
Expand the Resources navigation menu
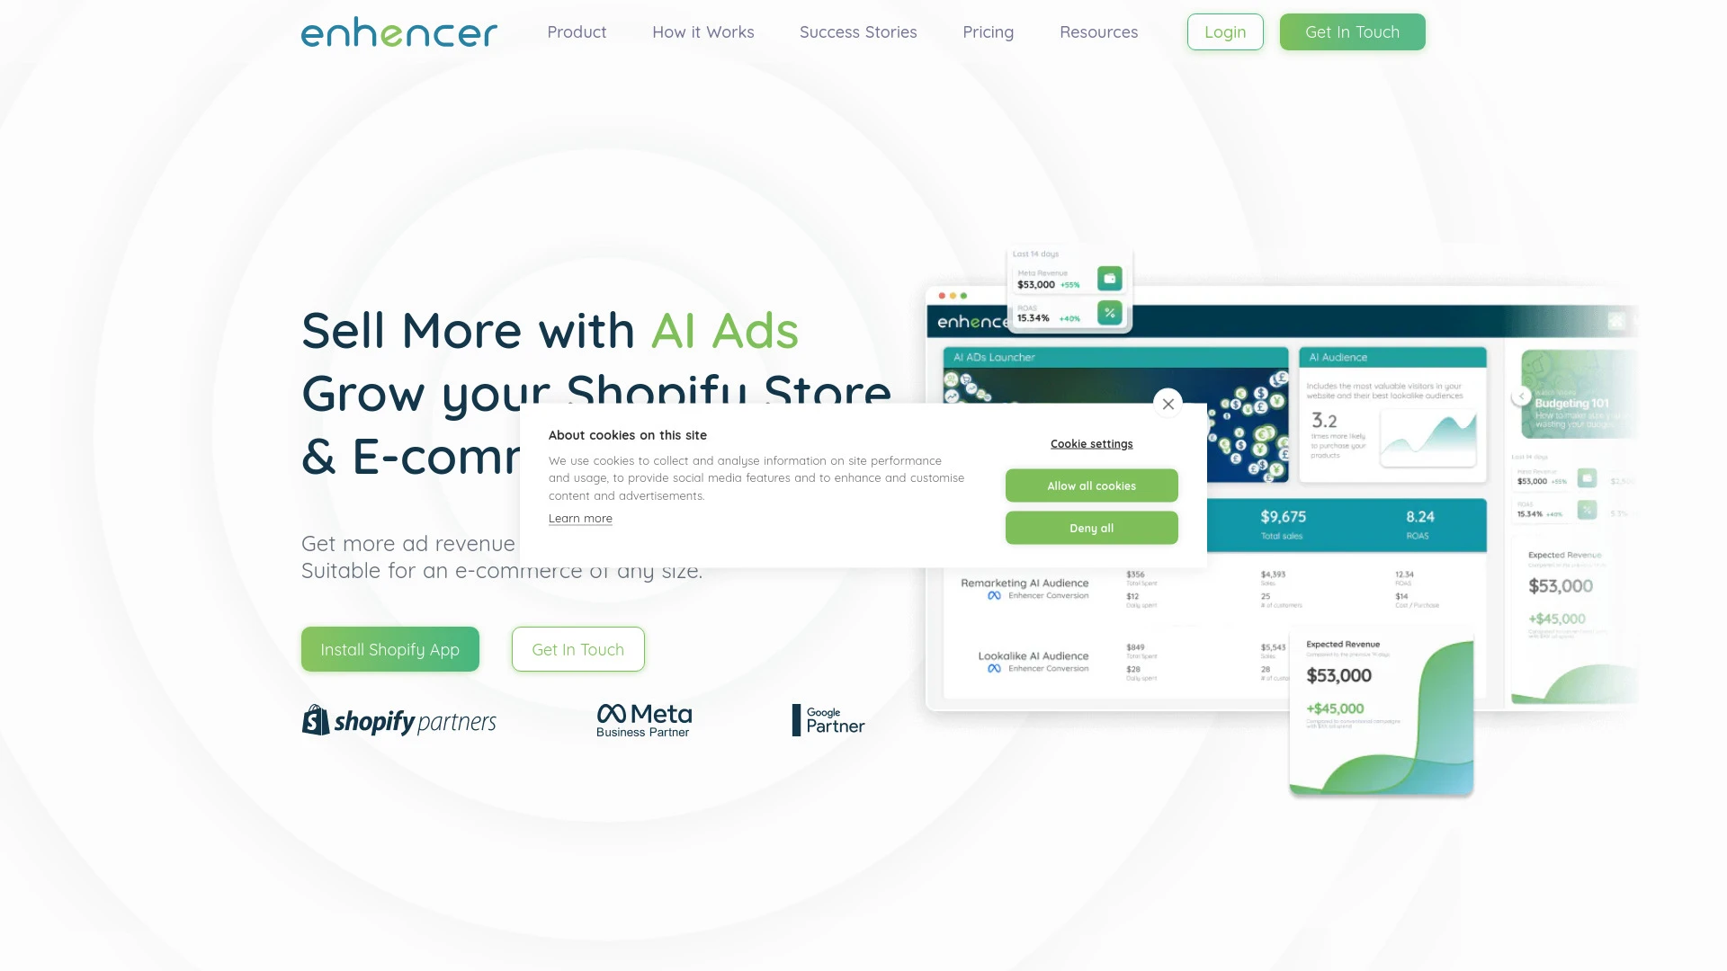point(1098,31)
